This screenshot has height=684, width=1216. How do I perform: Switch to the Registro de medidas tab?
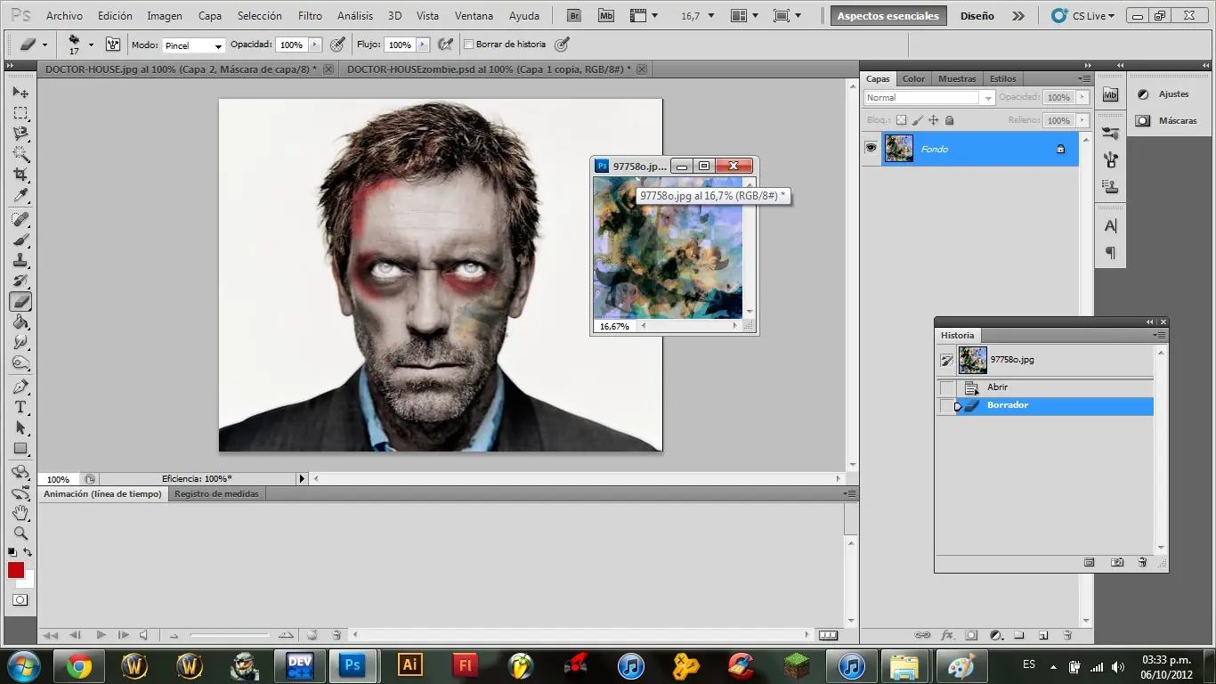coord(216,493)
